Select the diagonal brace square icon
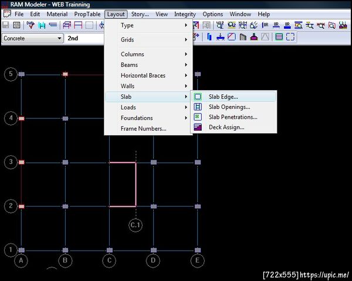Viewport: 352px width, 281px height. pos(232,37)
